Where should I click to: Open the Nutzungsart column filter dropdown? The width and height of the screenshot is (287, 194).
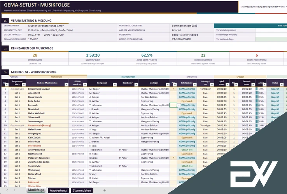(212, 85)
